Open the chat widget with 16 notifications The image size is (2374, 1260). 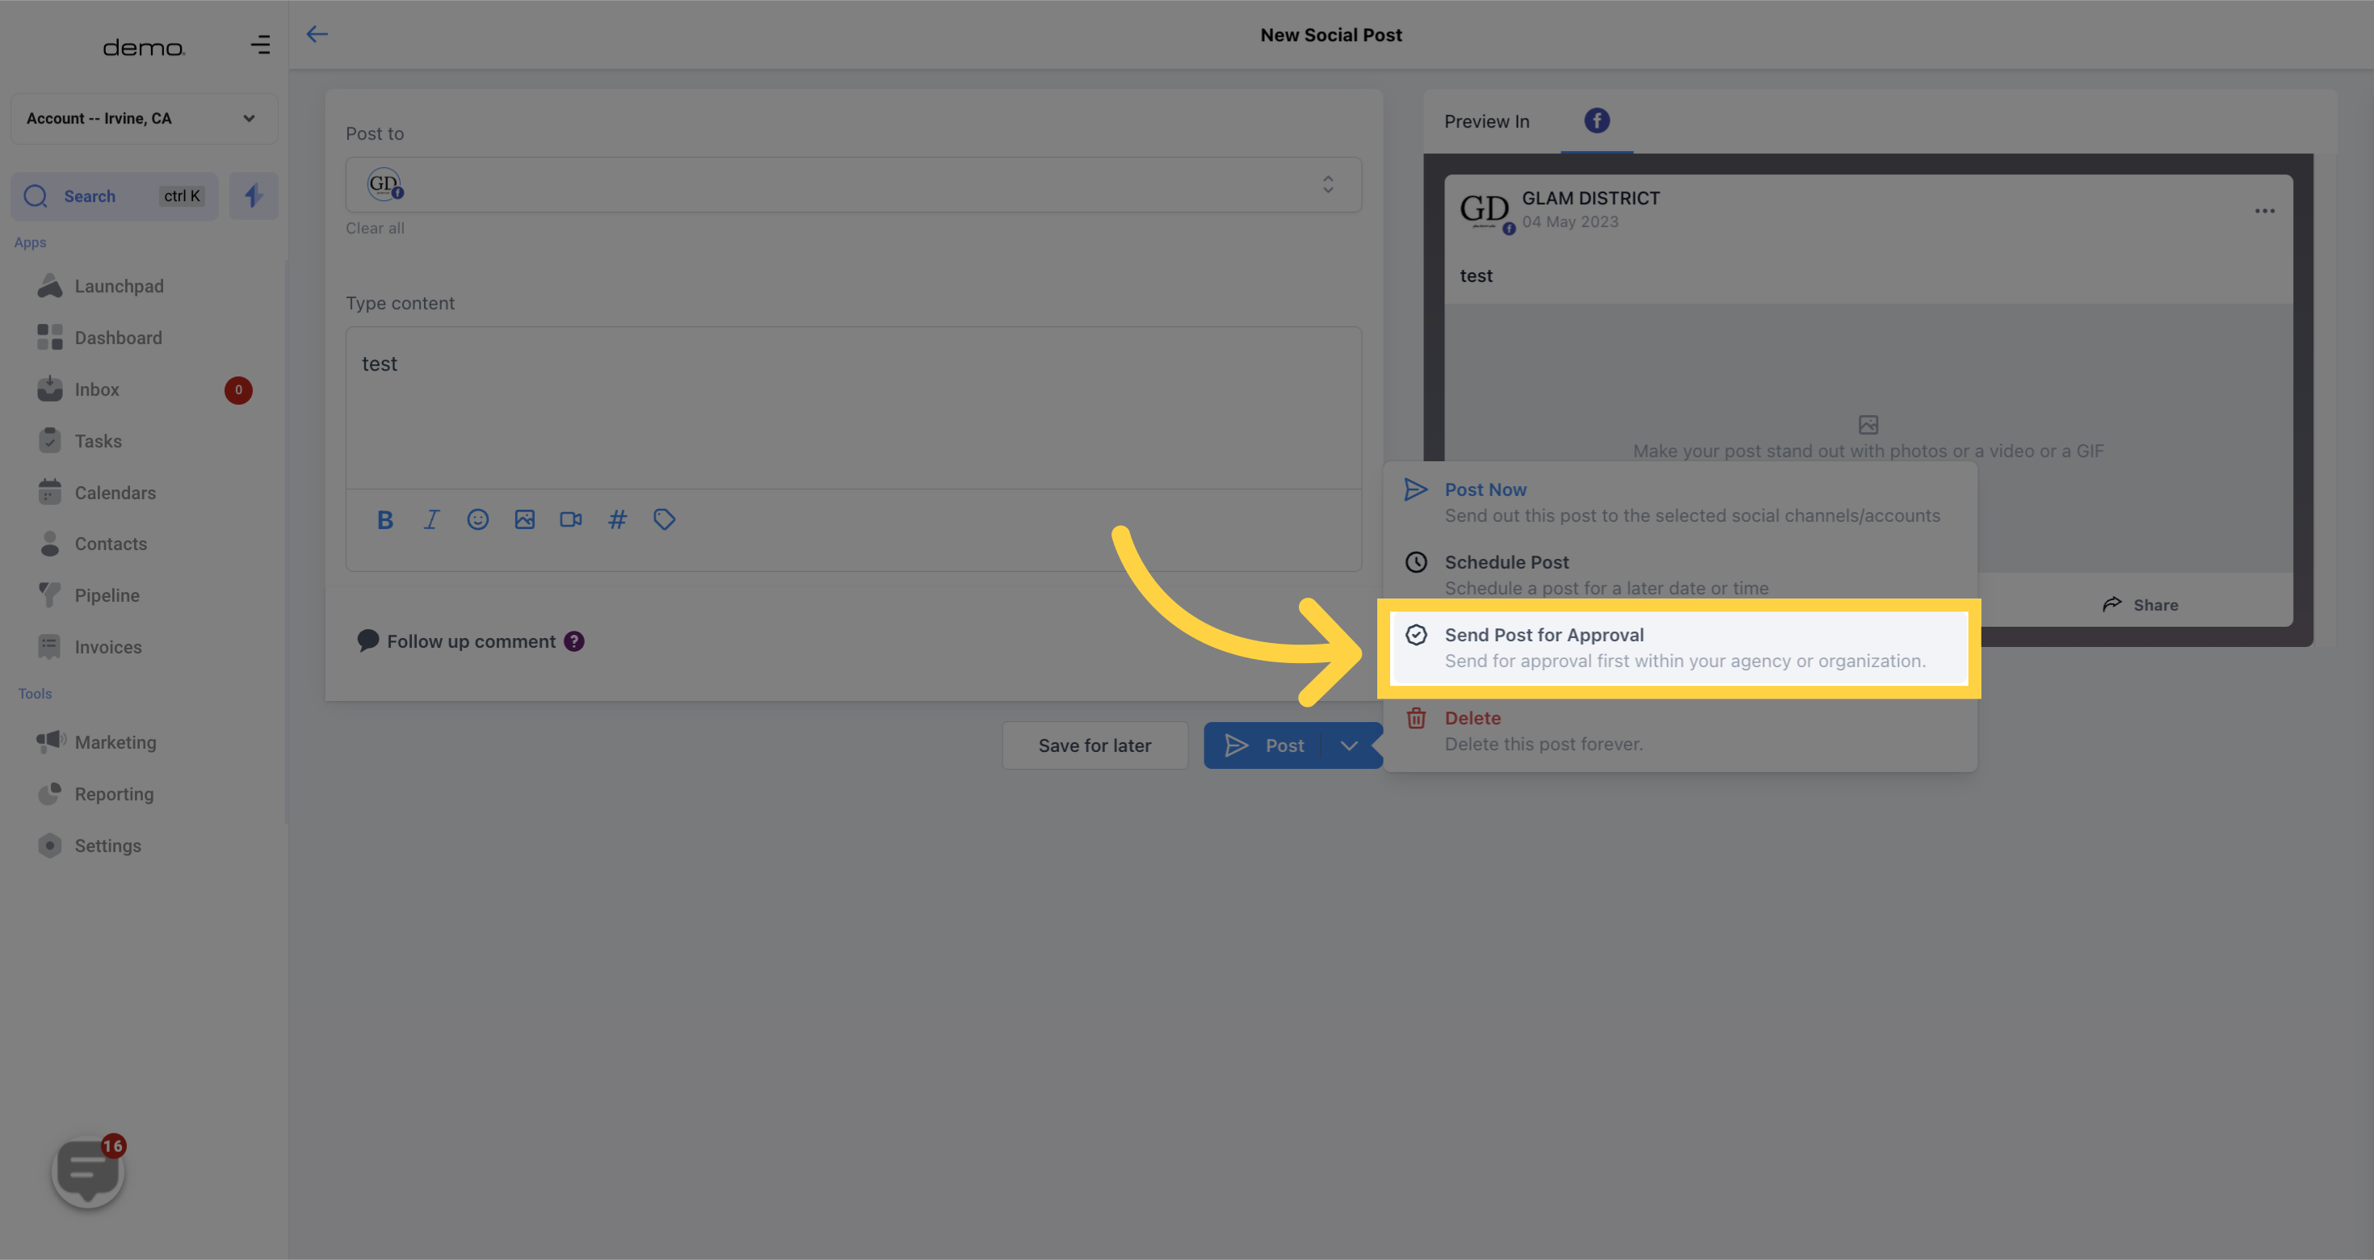click(89, 1171)
